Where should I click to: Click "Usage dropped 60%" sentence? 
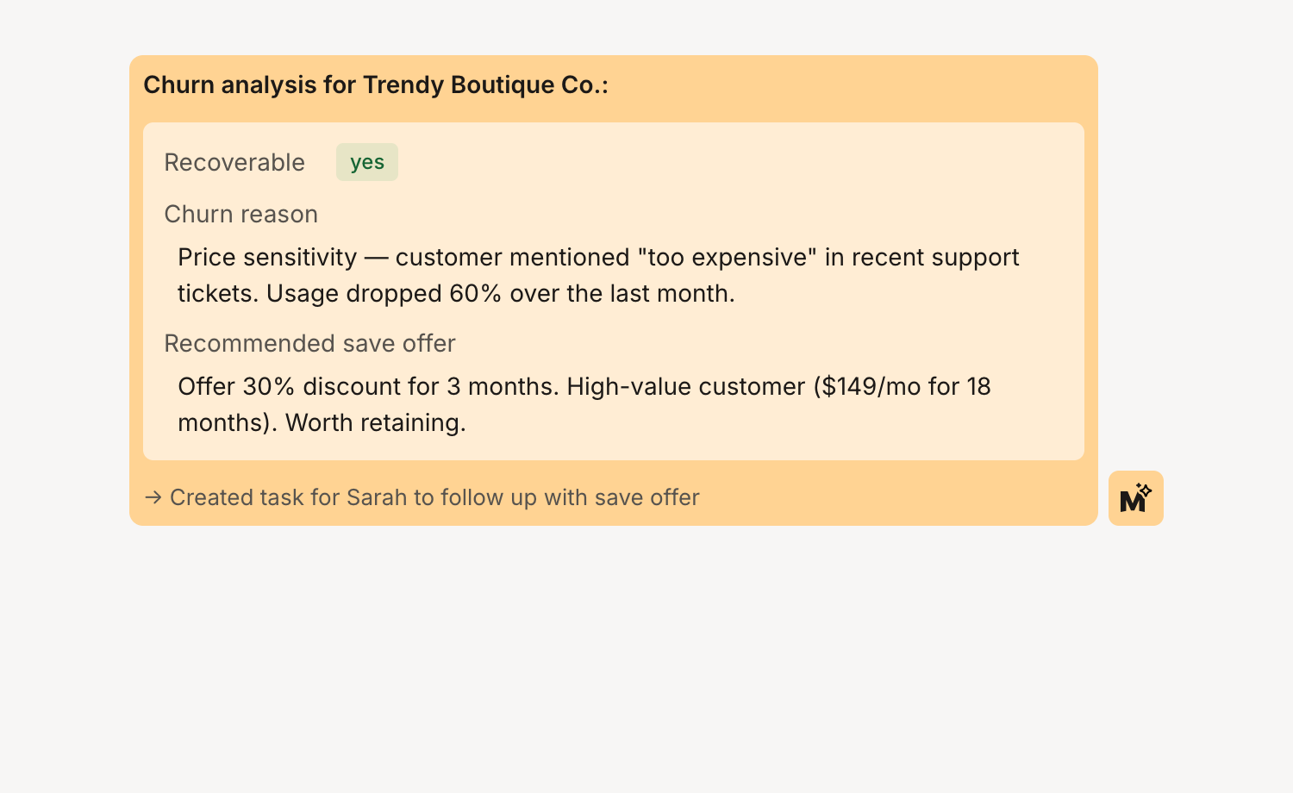click(384, 293)
